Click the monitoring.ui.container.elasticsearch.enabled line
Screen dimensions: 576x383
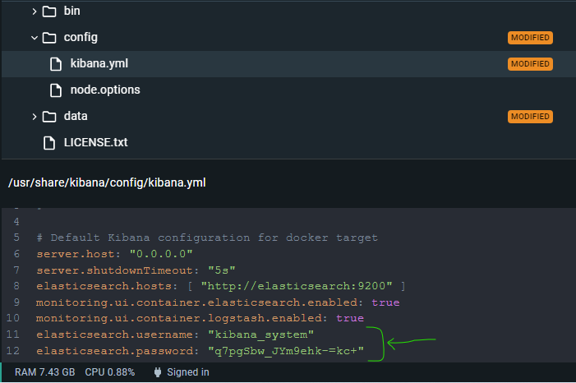tap(218, 302)
